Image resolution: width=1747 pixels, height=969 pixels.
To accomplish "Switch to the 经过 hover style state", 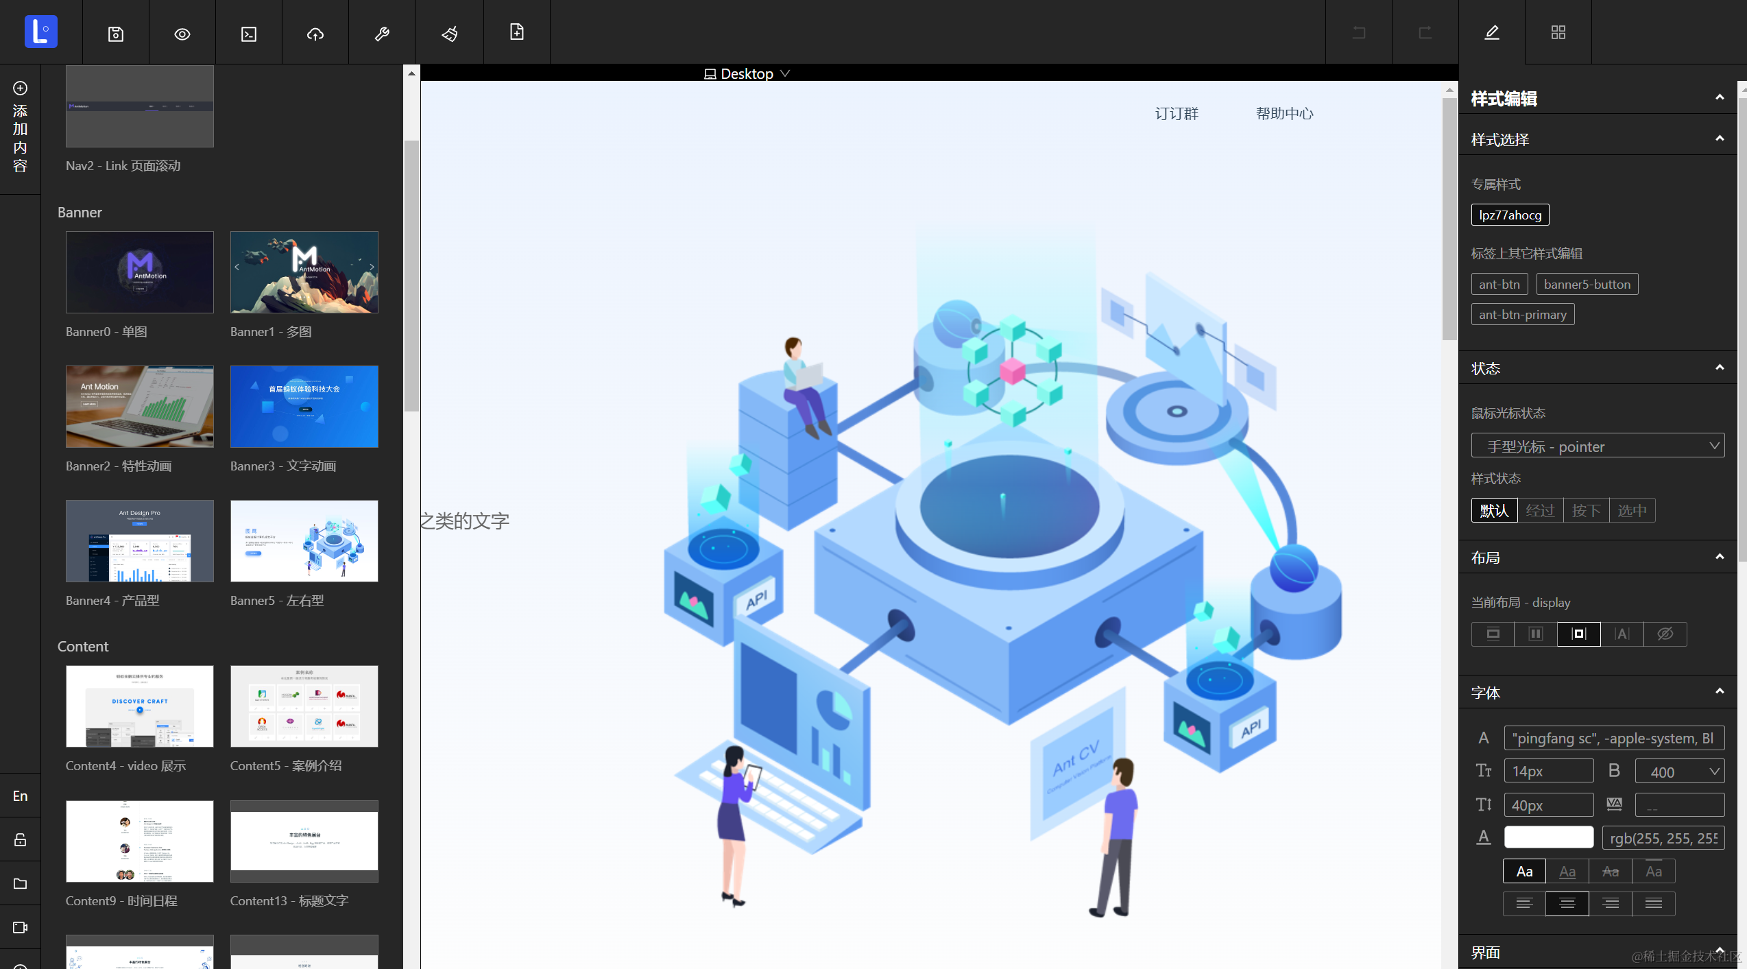I will [x=1540, y=510].
